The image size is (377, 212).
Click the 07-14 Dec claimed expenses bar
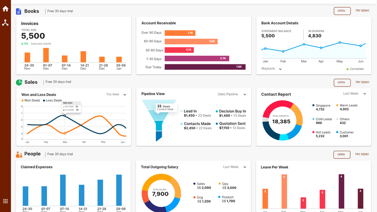63,190
